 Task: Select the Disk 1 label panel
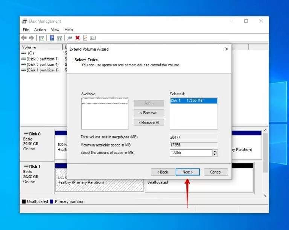click(x=37, y=177)
